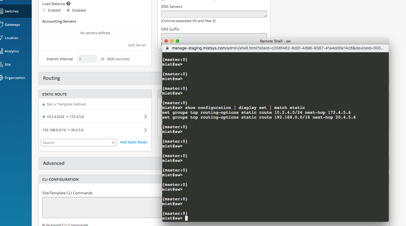Click the Load Balance help icon
Screen dimensions: 406x226
[68, 4]
